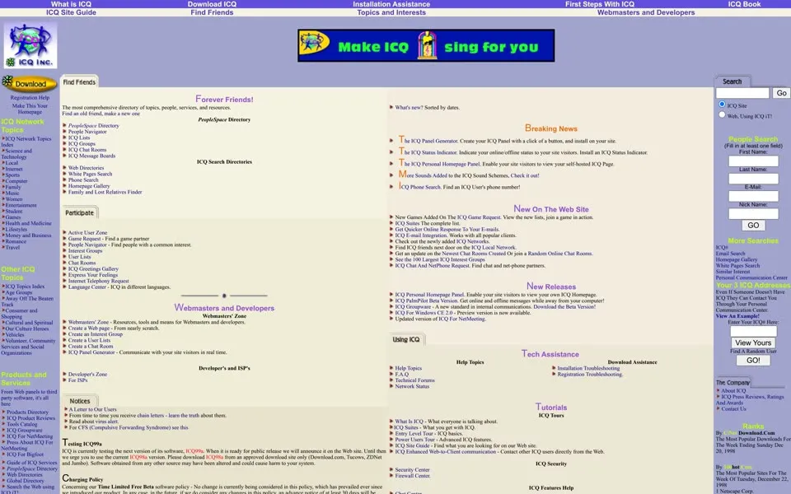Click the View Yours button
The height and width of the screenshot is (494, 791).
753,343
